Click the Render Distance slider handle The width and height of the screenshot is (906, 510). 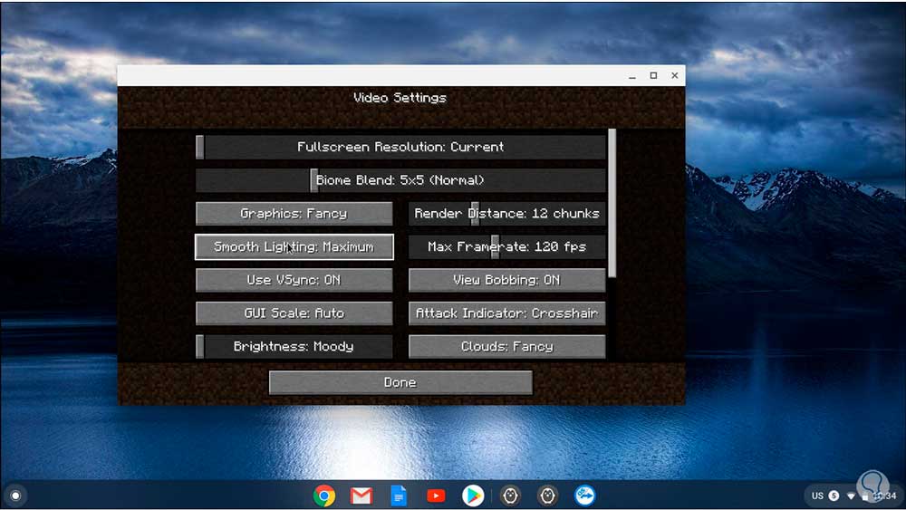pos(475,214)
